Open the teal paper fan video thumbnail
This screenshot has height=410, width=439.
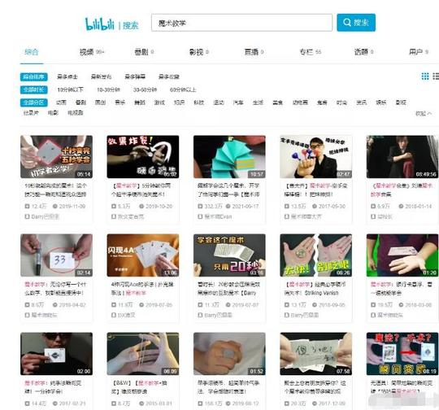[229, 157]
